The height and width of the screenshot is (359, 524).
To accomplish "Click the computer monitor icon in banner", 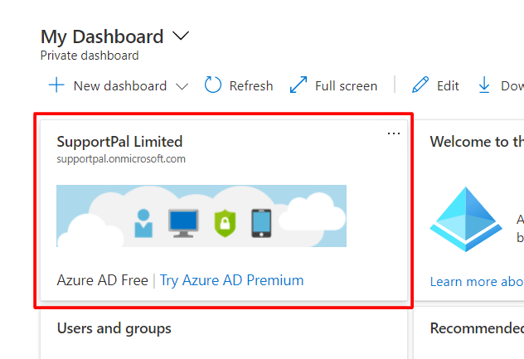I will (x=183, y=223).
